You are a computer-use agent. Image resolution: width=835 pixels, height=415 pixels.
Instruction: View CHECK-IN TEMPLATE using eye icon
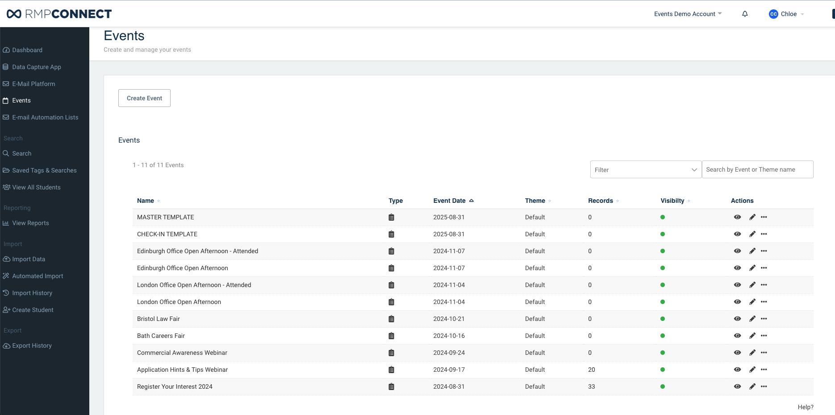[737, 234]
